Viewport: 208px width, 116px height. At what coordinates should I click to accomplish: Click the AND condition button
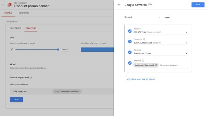(x=17, y=100)
